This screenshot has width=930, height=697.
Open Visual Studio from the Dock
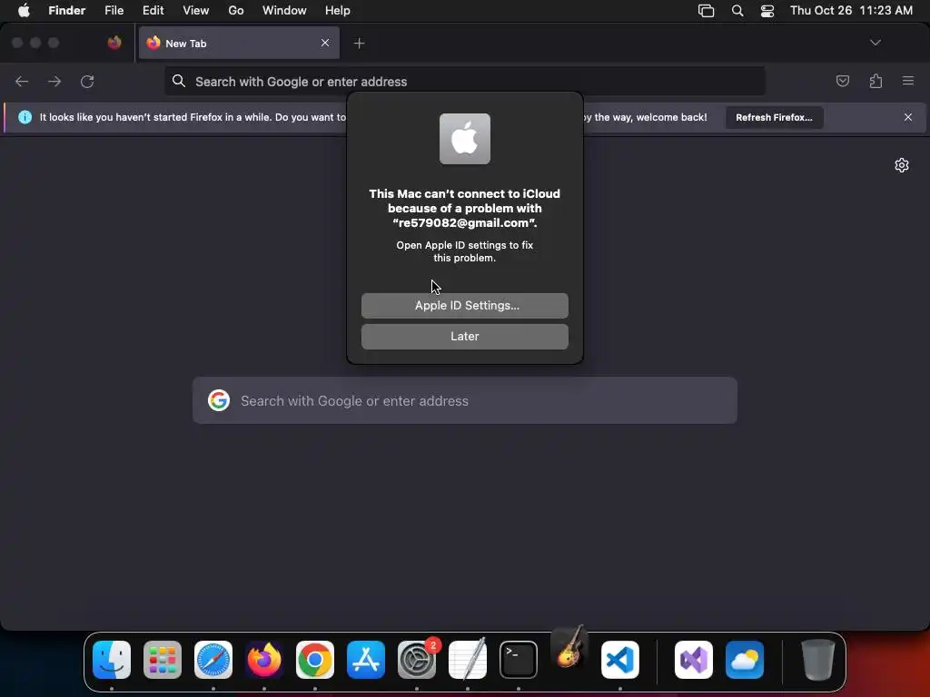click(693, 660)
